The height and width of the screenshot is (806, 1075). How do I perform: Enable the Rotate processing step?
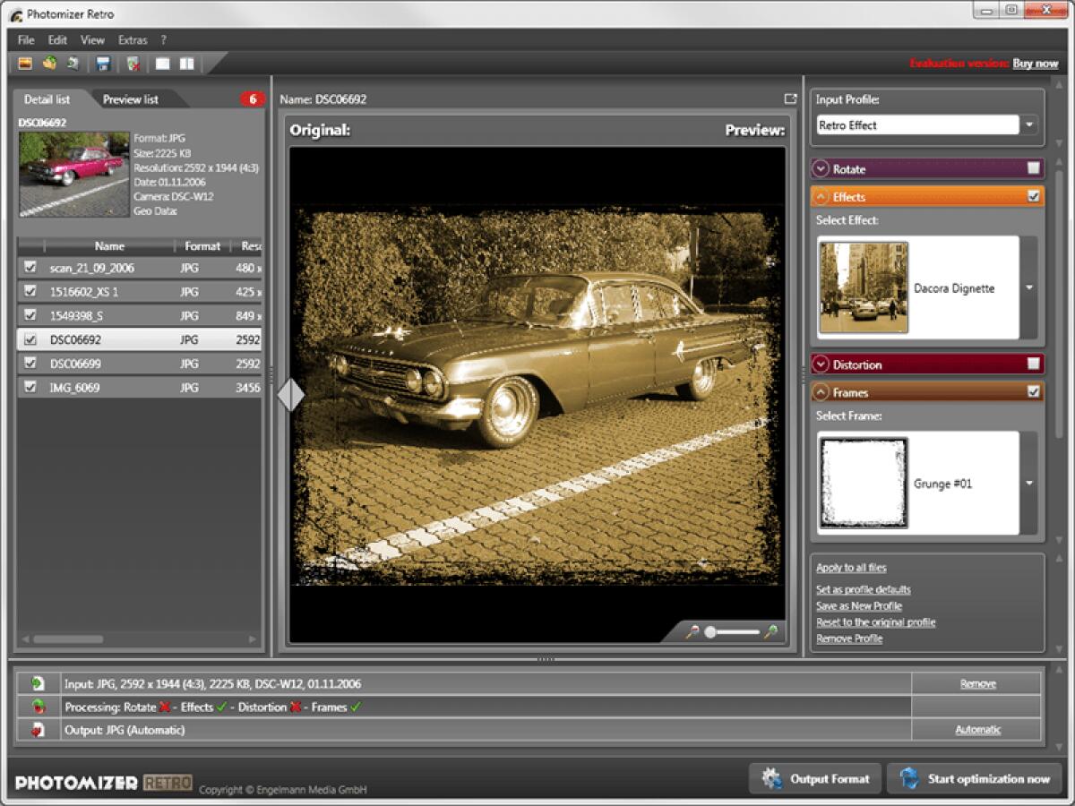[1036, 169]
